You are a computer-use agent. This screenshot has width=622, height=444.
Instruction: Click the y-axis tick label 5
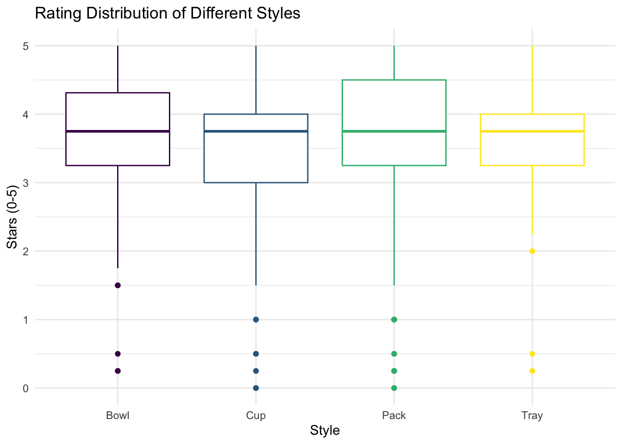pyautogui.click(x=26, y=46)
